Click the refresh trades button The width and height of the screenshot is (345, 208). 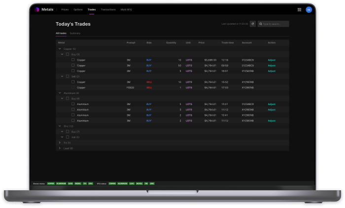[x=253, y=24]
